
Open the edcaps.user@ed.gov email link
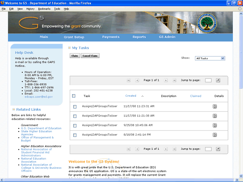pos(38,97)
